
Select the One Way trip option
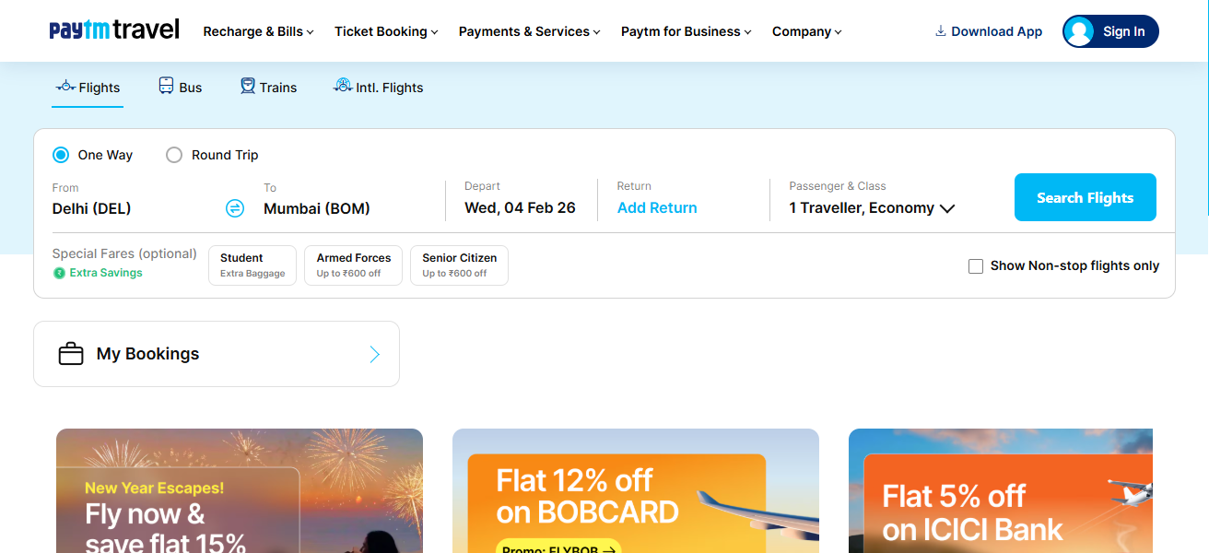pos(60,155)
